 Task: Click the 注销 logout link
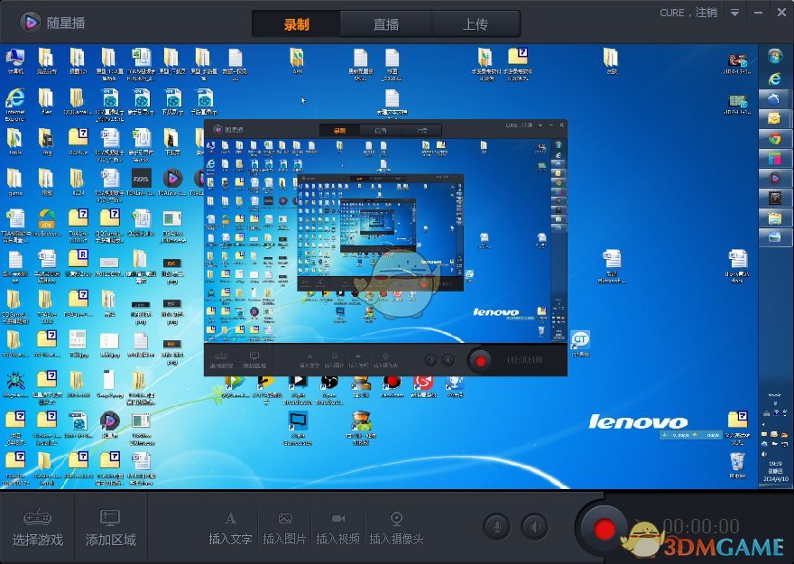tap(706, 13)
